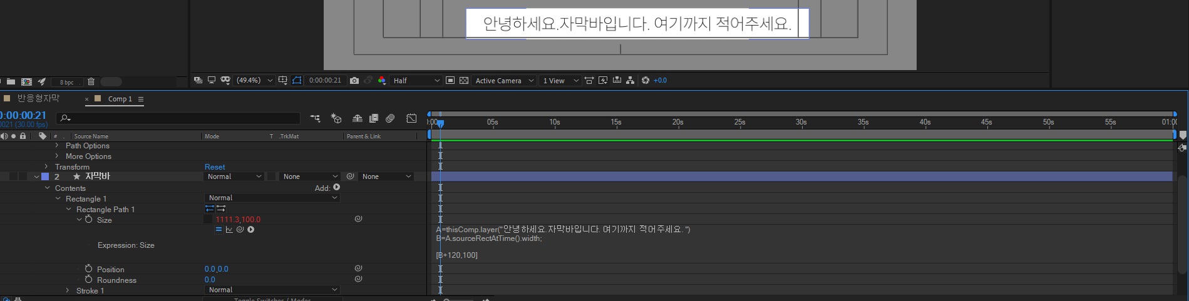Click the Comp Flowchart icon
This screenshot has height=301, width=1189.
click(630, 80)
